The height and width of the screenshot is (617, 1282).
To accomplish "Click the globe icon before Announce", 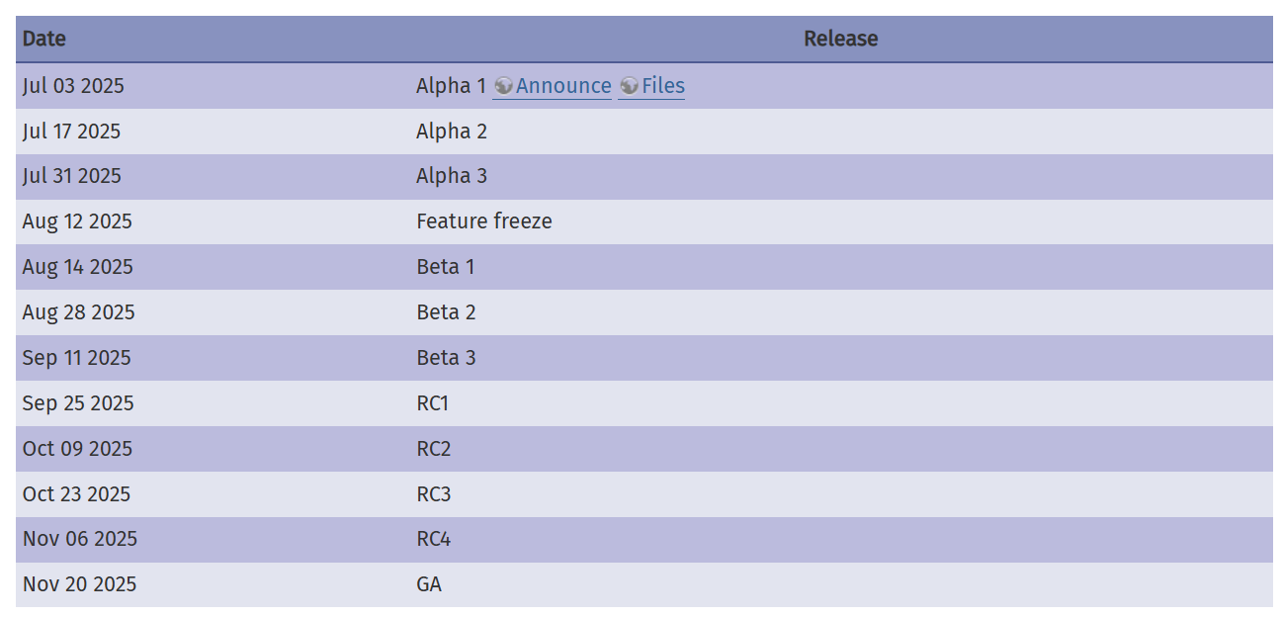I will [x=503, y=86].
